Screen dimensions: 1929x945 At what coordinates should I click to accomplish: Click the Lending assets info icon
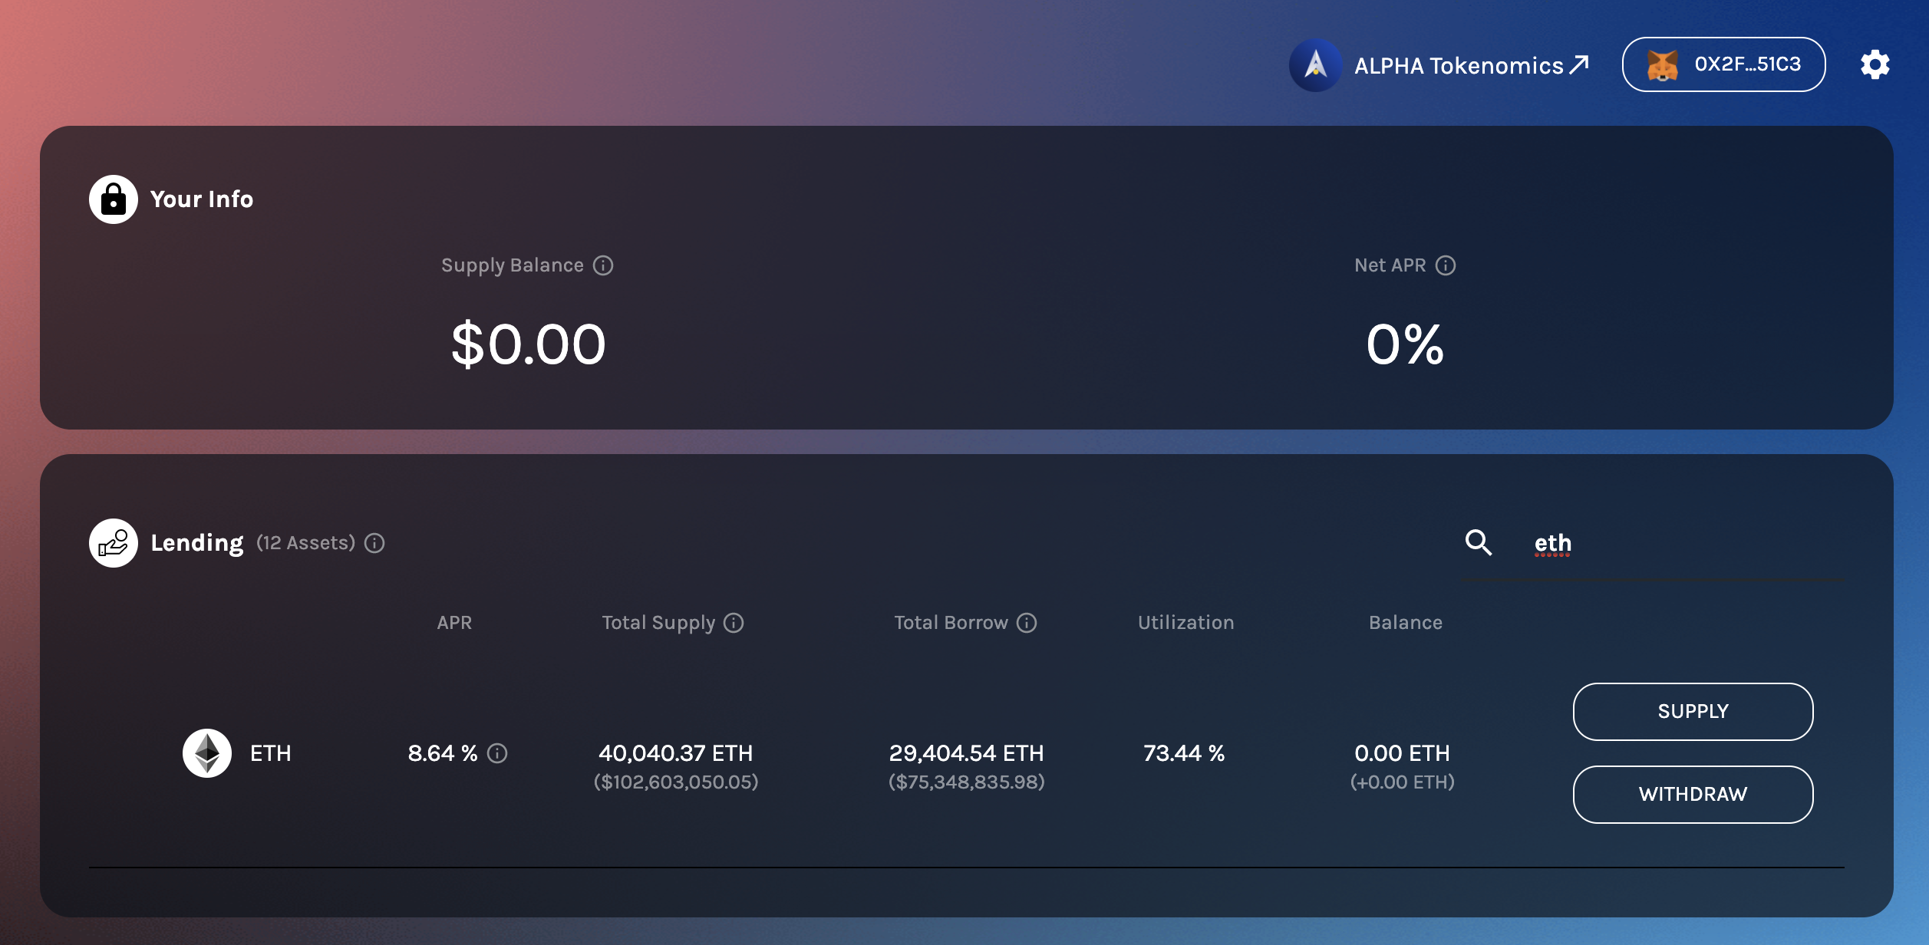pos(374,543)
